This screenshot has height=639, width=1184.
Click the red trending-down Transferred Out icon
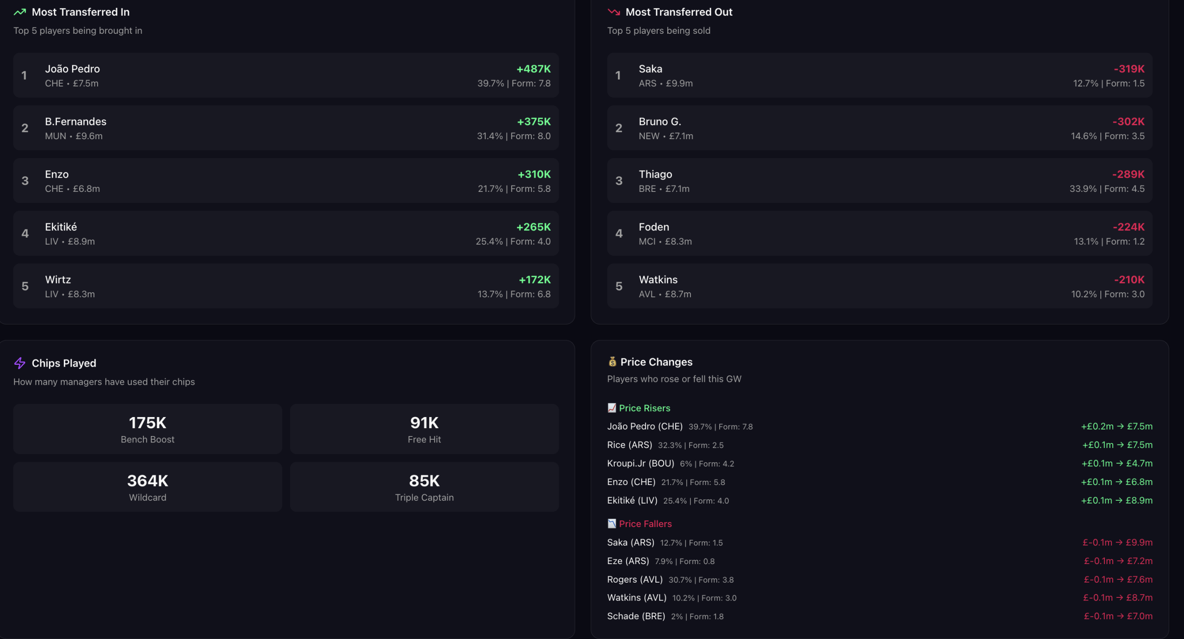pyautogui.click(x=614, y=12)
